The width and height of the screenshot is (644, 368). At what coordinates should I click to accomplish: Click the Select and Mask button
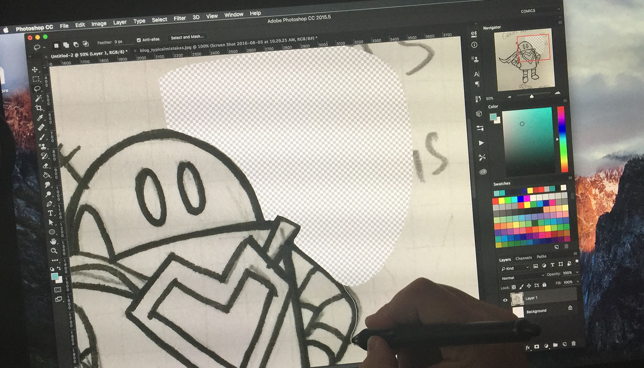[187, 37]
